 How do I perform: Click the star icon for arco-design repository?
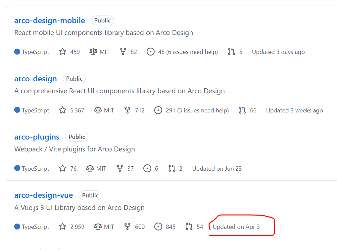pyautogui.click(x=63, y=110)
